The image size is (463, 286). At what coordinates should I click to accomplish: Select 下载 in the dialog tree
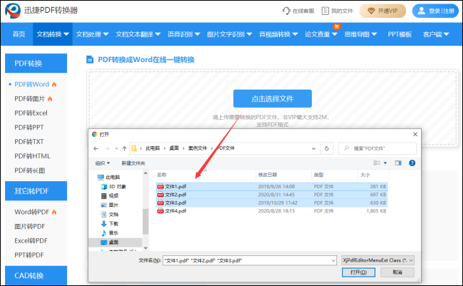click(110, 224)
